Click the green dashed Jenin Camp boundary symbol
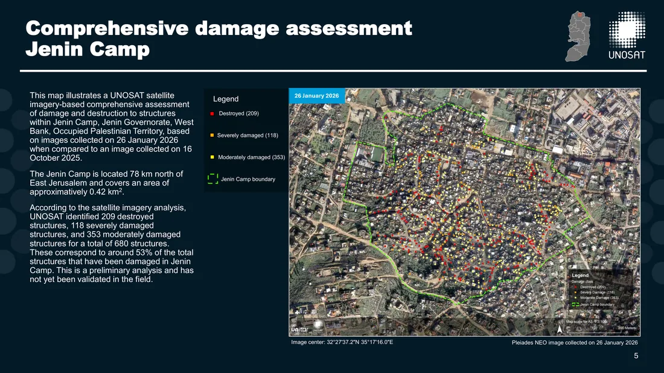This screenshot has width=664, height=373. [x=212, y=179]
